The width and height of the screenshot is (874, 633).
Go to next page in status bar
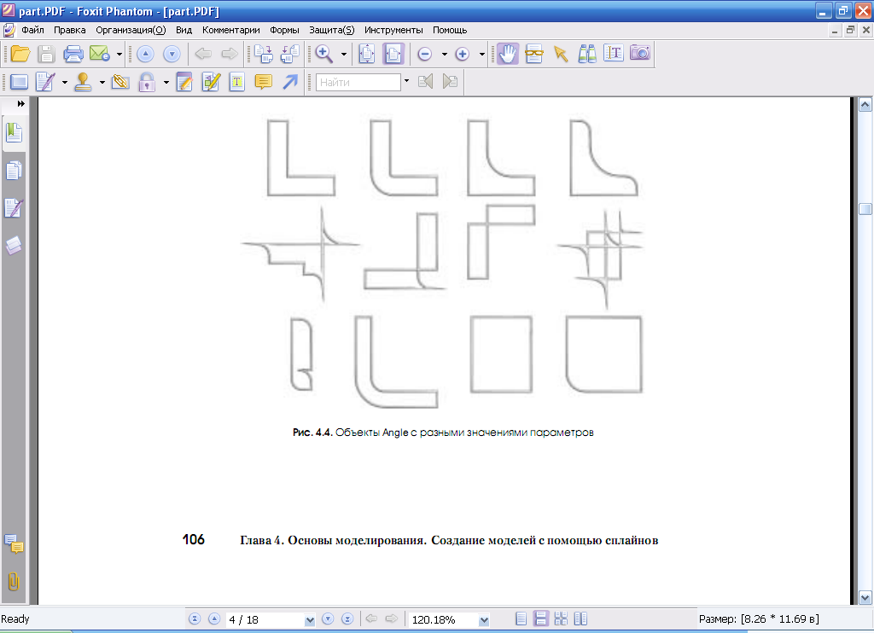[x=328, y=619]
